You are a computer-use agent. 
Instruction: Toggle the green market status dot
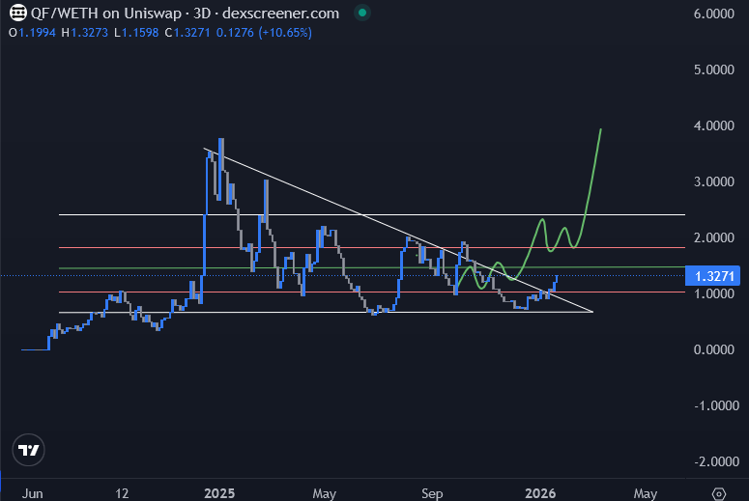(362, 13)
